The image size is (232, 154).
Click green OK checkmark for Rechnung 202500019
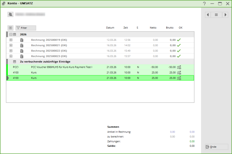(179, 40)
